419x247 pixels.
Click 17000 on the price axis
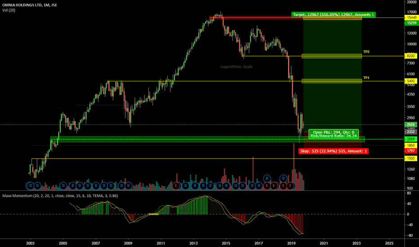tap(412, 12)
